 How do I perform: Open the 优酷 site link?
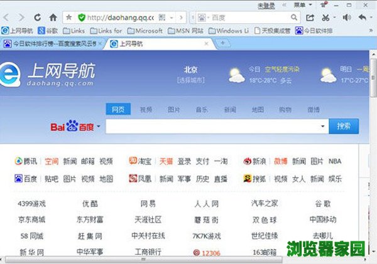click(x=90, y=204)
